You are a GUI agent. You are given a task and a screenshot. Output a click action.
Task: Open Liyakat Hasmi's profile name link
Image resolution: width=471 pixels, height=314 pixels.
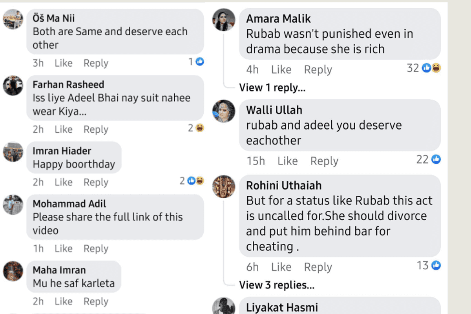282,307
